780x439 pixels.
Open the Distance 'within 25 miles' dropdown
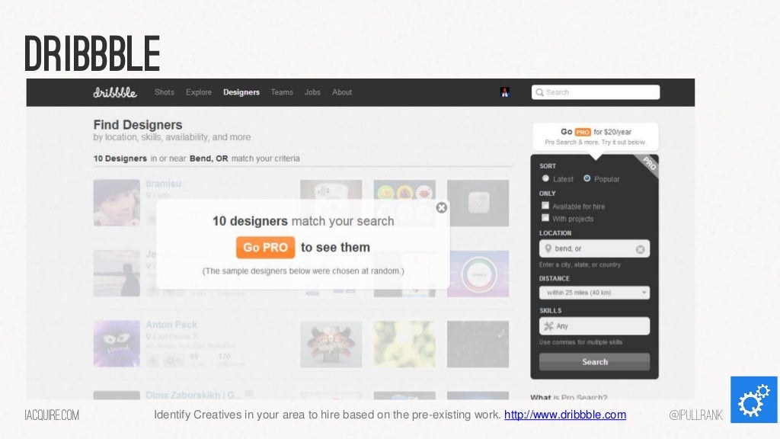pyautogui.click(x=594, y=293)
